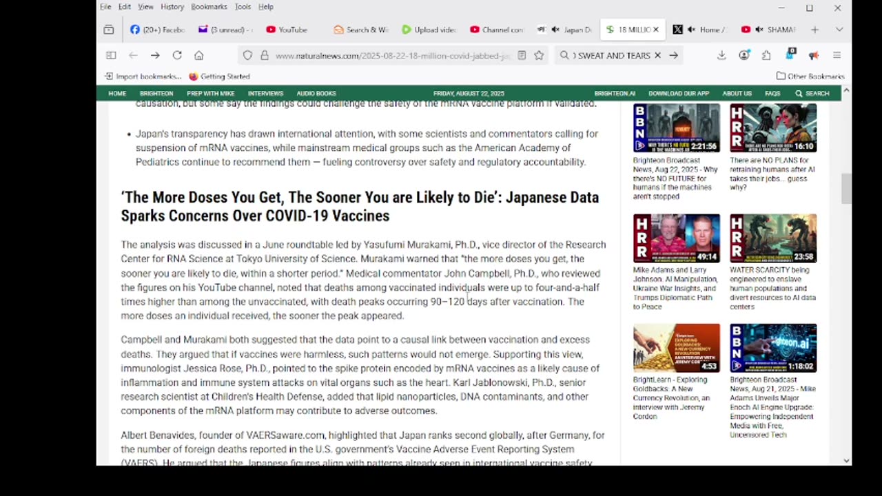Show site security padlock info

(265, 55)
